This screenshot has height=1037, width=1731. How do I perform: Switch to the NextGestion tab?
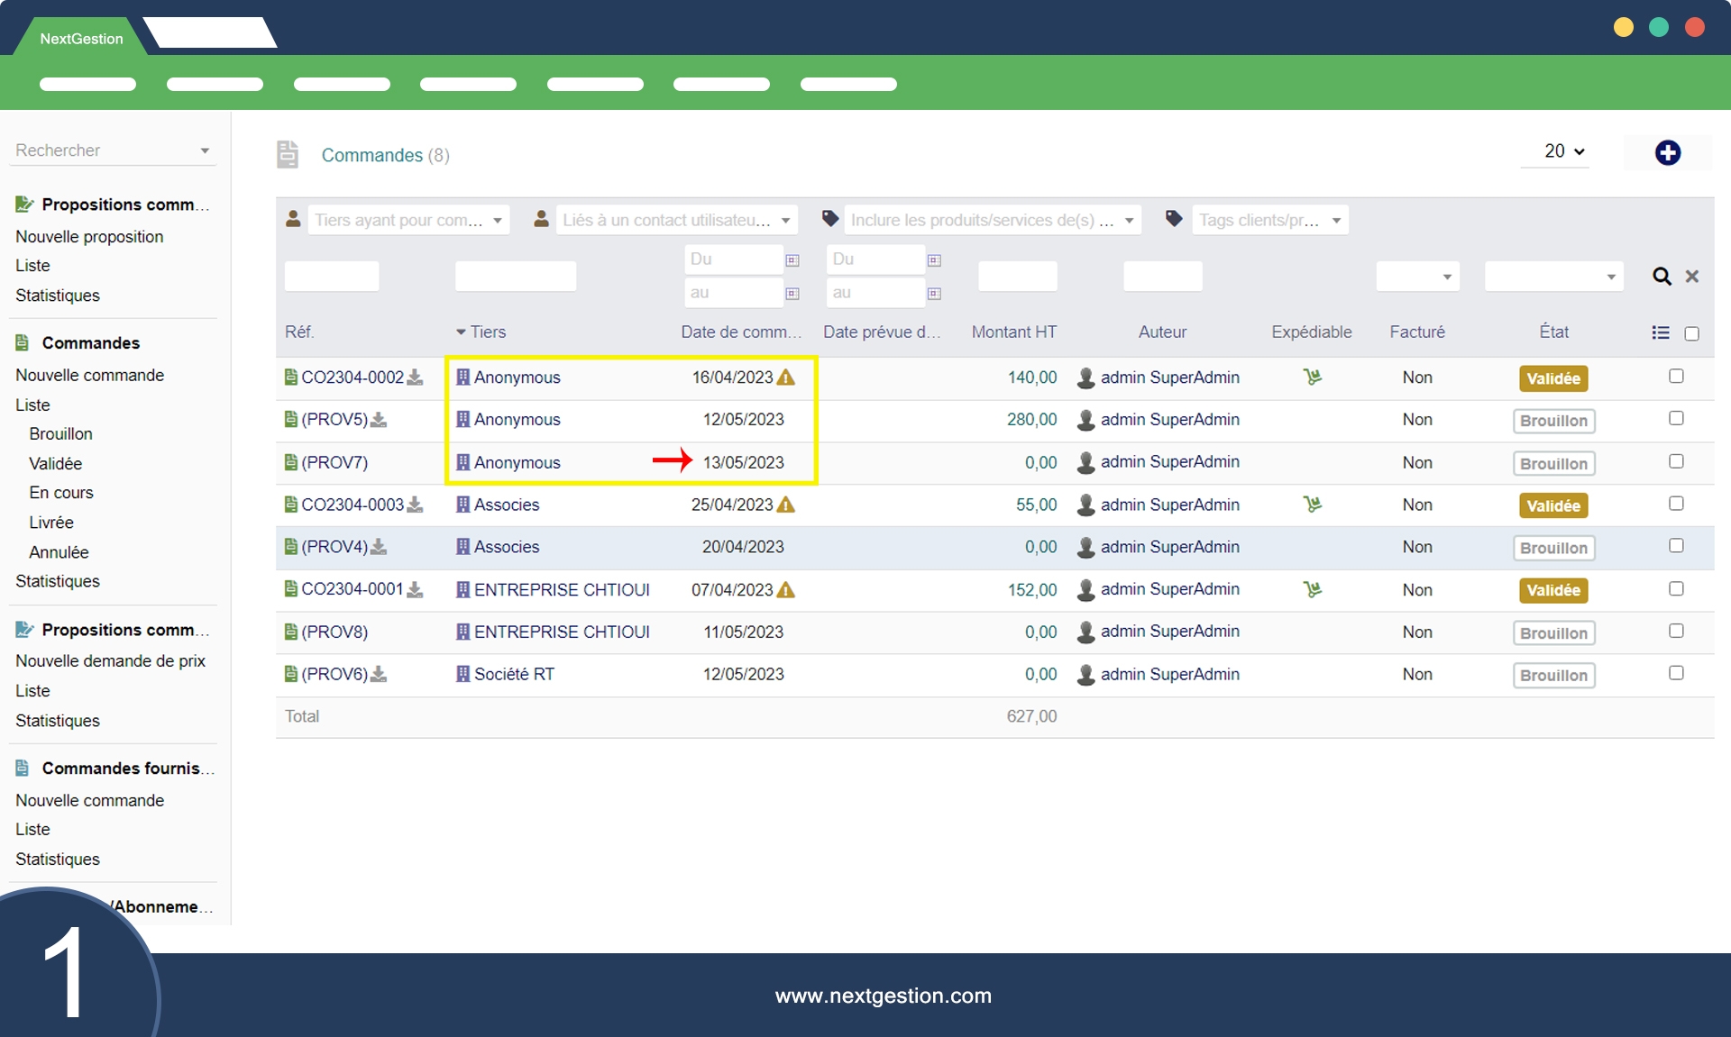(81, 39)
